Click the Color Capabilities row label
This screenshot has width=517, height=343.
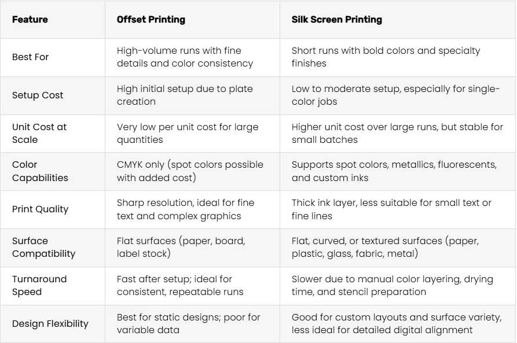point(40,171)
